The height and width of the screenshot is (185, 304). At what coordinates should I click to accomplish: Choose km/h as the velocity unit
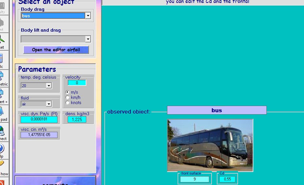pos(68,97)
